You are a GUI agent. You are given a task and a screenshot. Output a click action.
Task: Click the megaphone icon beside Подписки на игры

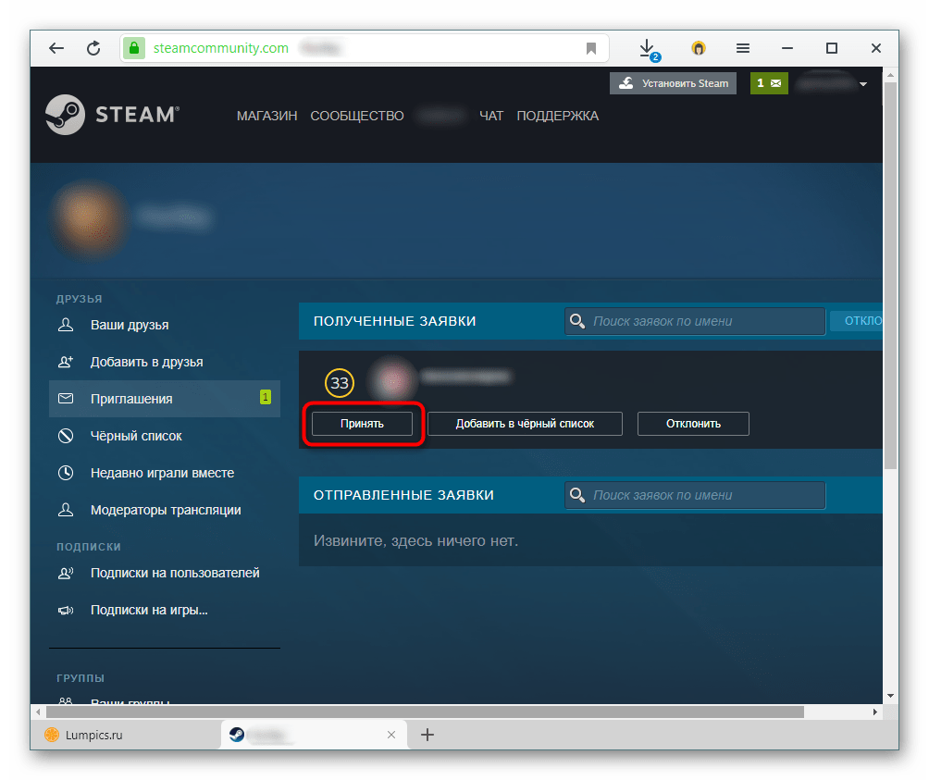66,610
